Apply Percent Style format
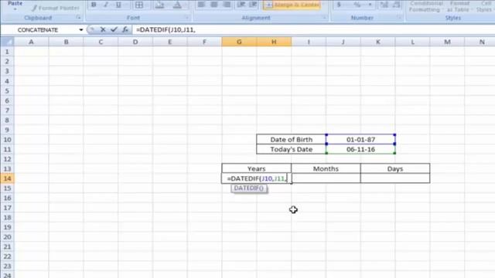This screenshot has height=278, width=495. point(357,5)
